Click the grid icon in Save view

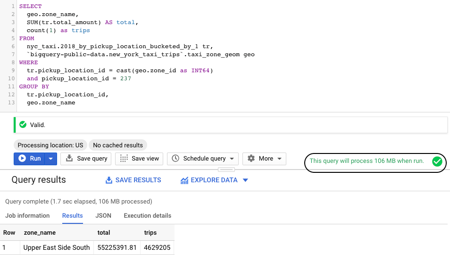click(x=124, y=159)
